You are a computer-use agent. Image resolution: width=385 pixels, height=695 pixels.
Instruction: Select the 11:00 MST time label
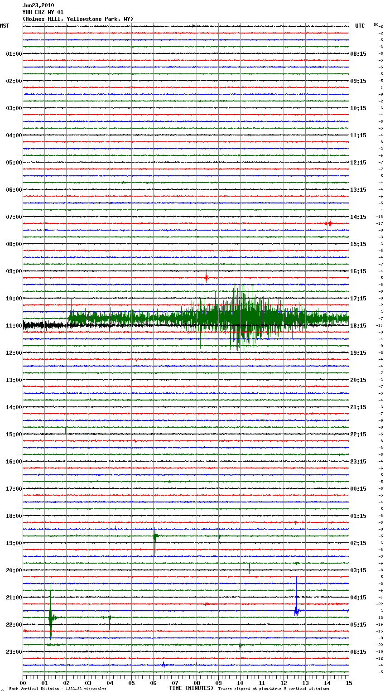[x=14, y=325]
